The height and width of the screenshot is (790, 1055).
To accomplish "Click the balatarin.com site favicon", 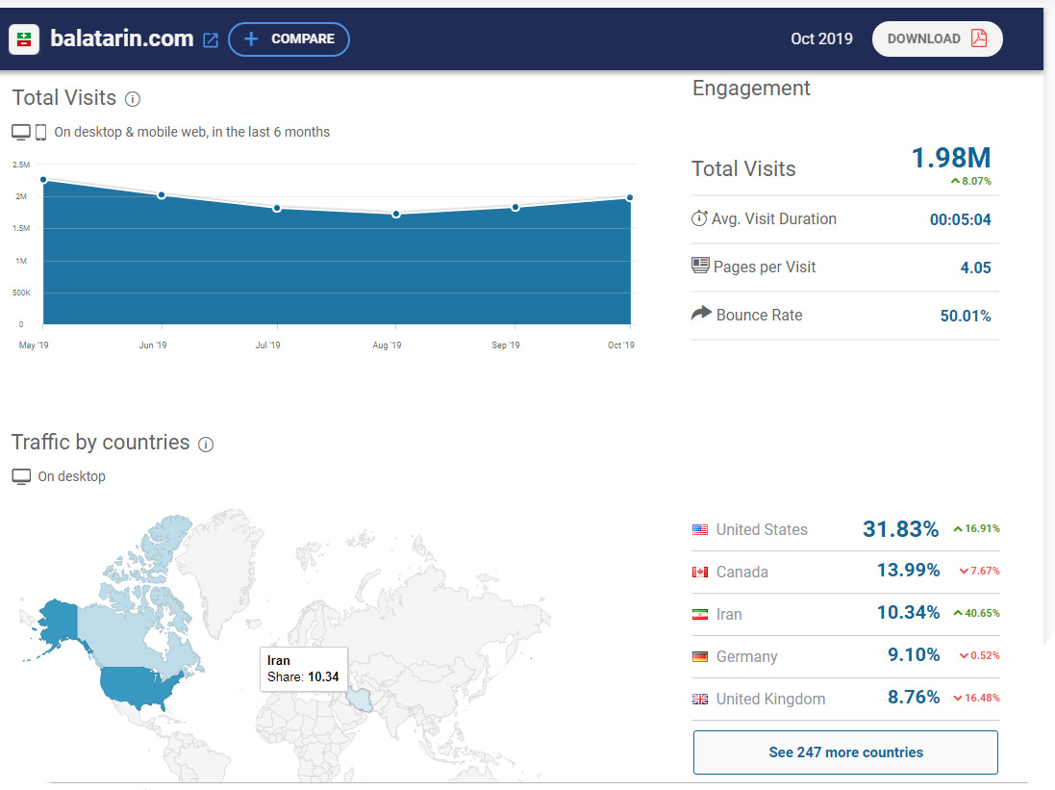I will point(24,39).
